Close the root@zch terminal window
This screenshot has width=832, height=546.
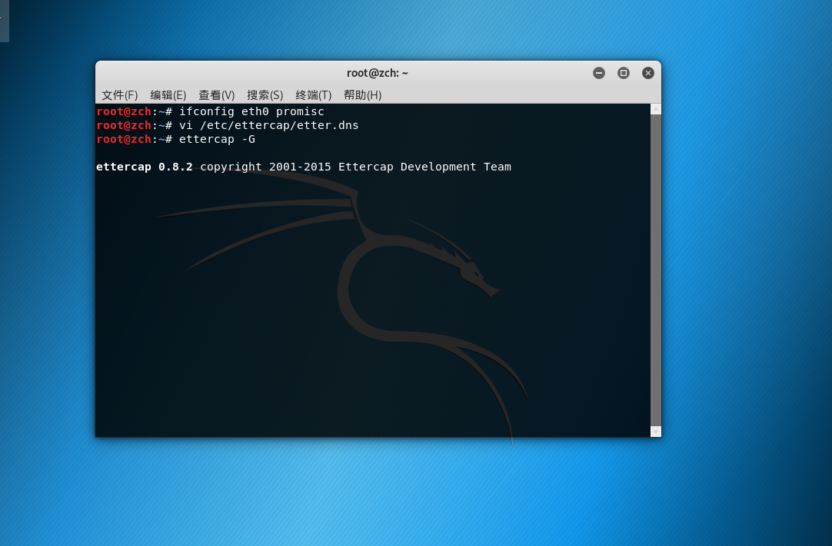pos(648,73)
